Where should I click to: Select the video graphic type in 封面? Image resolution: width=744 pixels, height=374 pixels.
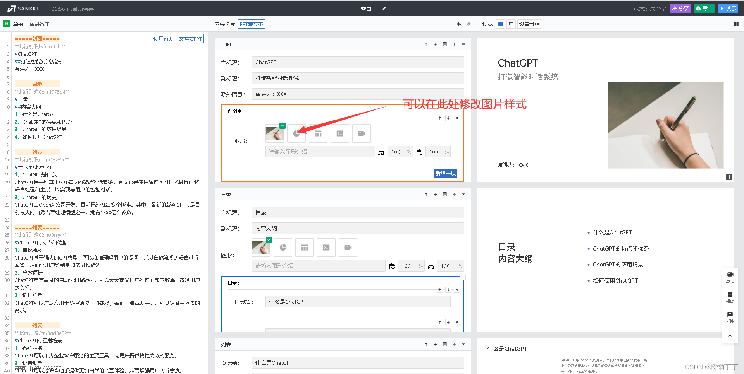pos(362,133)
